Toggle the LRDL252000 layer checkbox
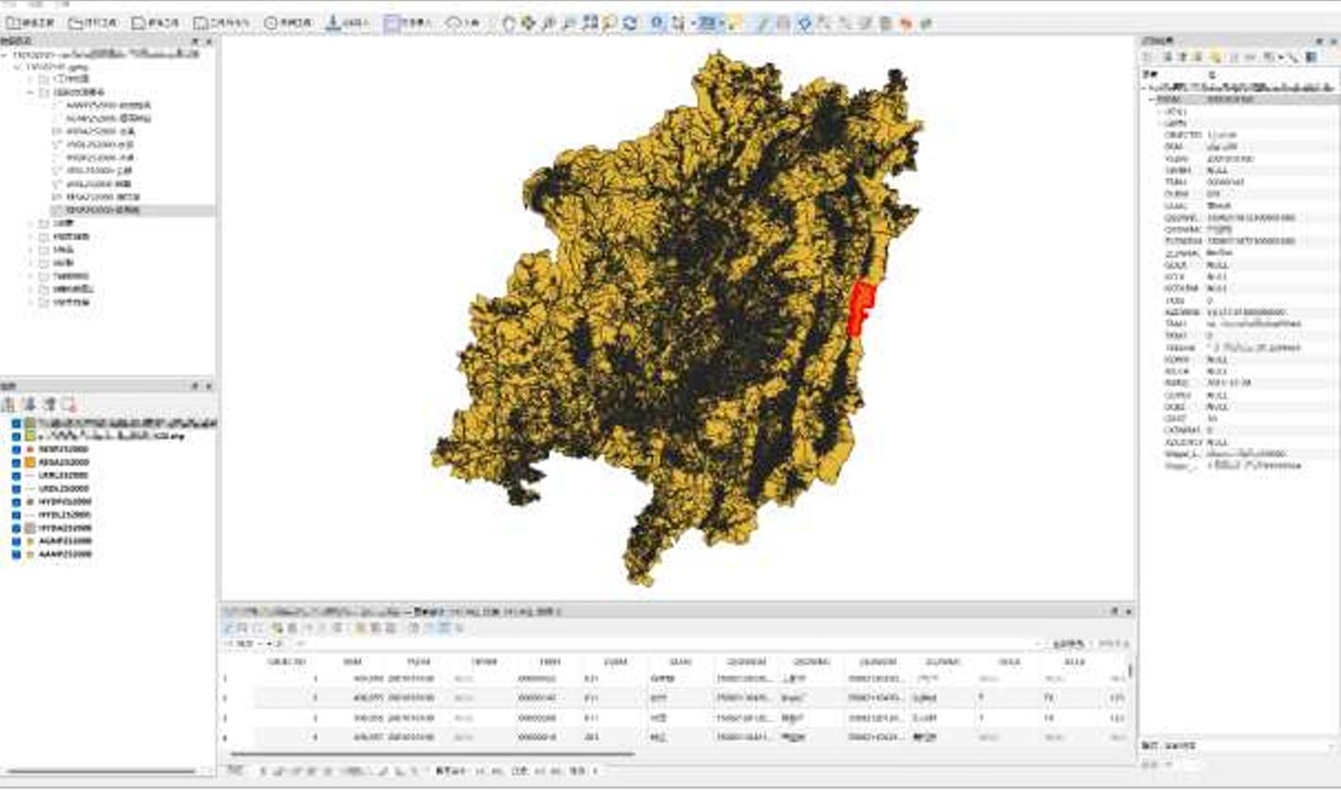The image size is (1341, 791). tap(15, 489)
